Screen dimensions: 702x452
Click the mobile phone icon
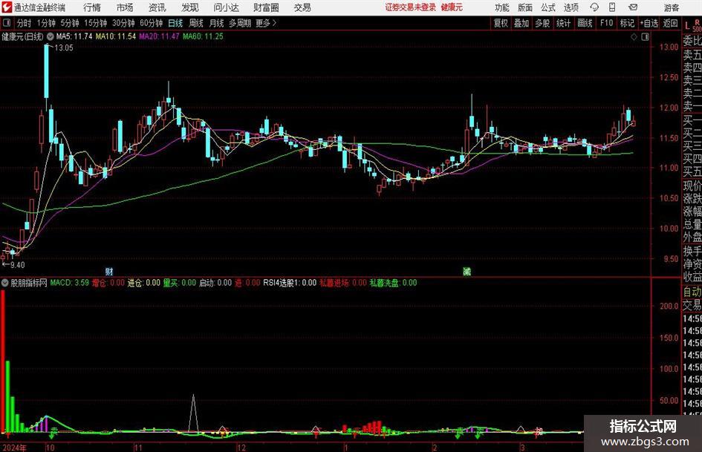coord(612,7)
